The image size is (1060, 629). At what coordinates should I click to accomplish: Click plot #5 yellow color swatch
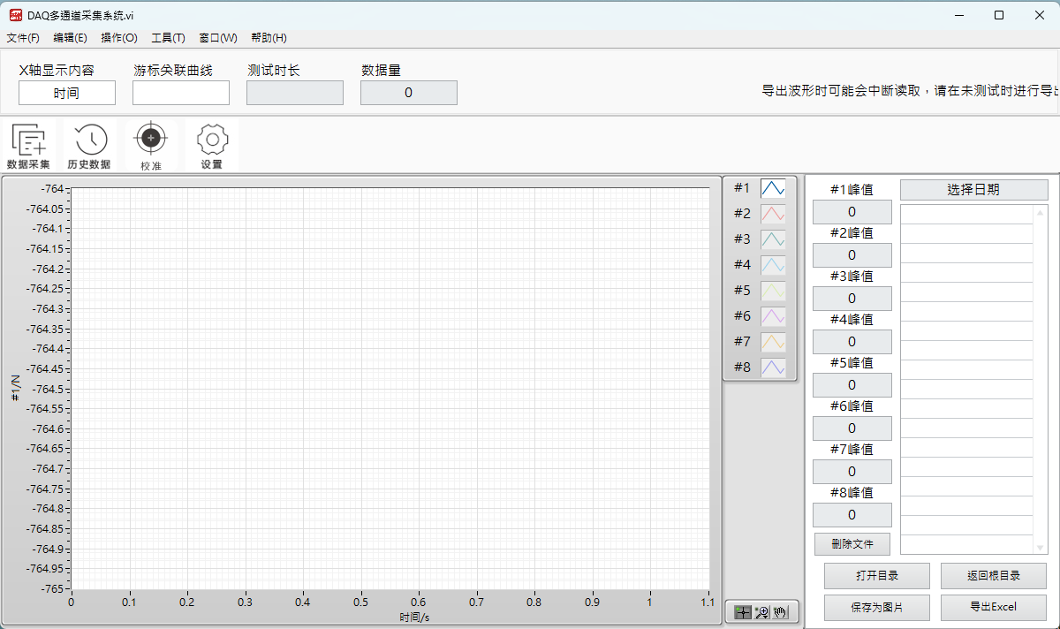(773, 291)
